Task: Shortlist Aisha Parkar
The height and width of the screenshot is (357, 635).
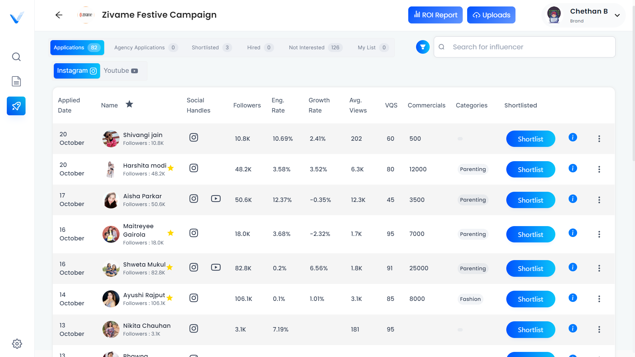Action: [530, 200]
